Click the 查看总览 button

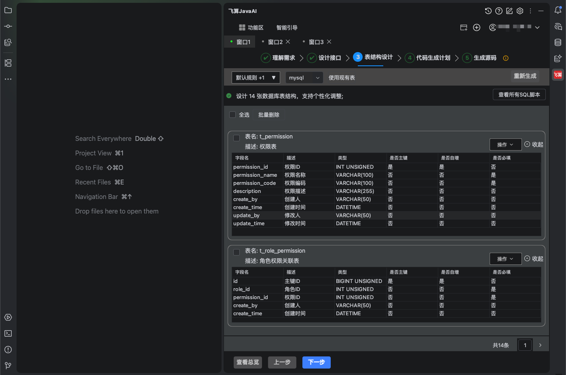pos(248,362)
